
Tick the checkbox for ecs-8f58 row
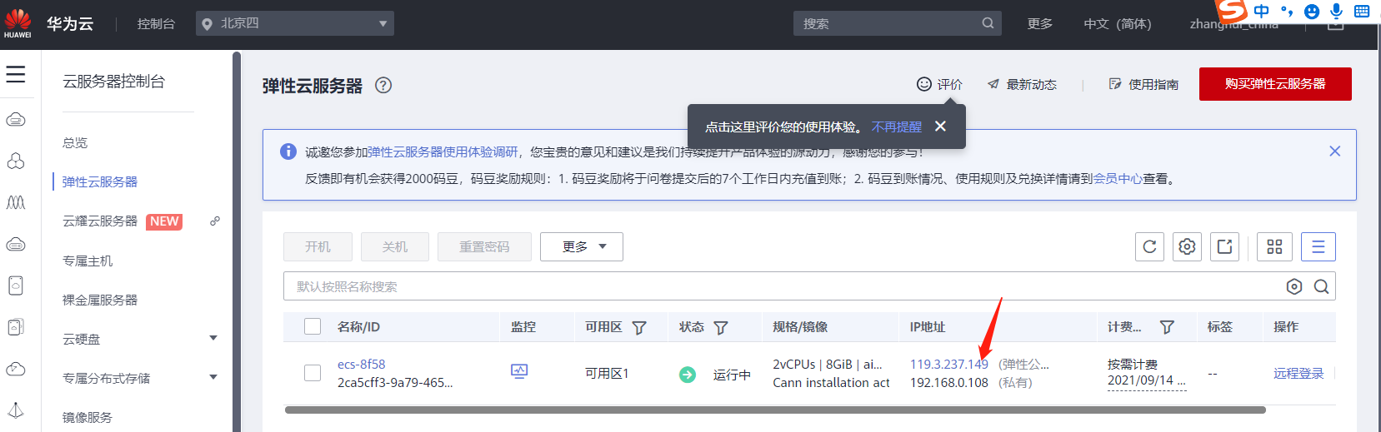[313, 373]
